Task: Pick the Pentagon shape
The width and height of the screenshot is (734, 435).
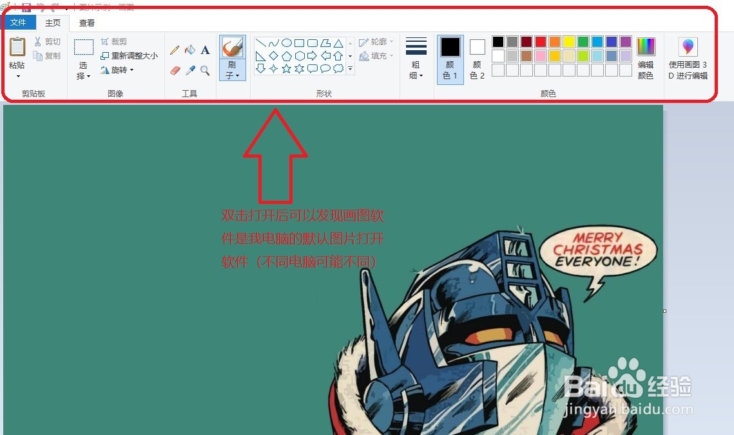Action: 287,56
